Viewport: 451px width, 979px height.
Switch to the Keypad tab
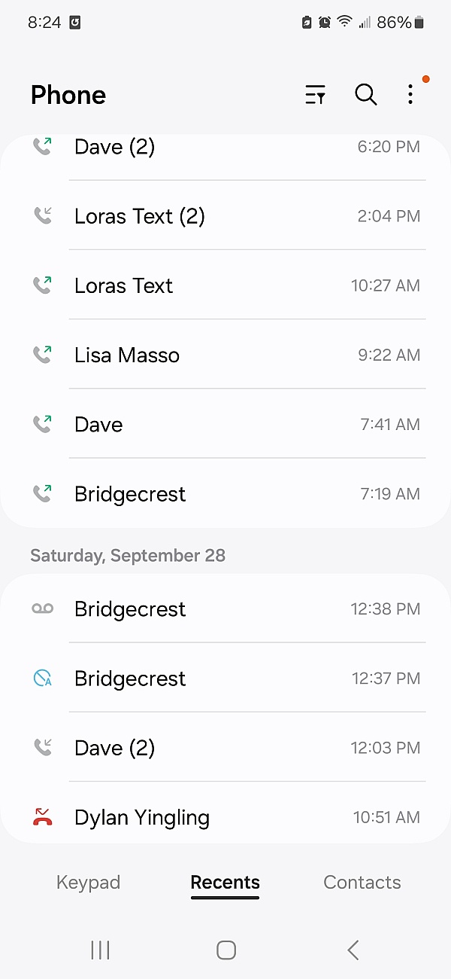click(88, 883)
